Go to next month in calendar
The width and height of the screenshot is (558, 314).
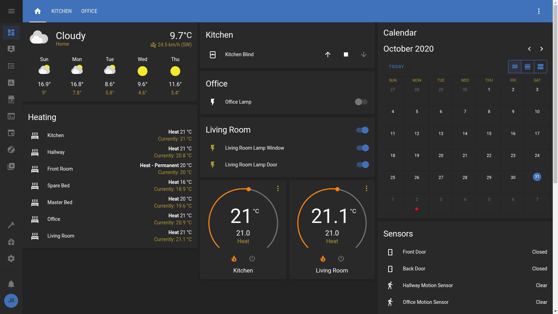pos(542,49)
